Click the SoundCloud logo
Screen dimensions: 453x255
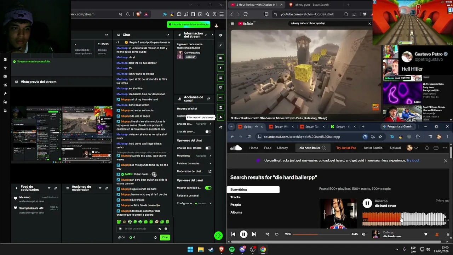tap(236, 148)
